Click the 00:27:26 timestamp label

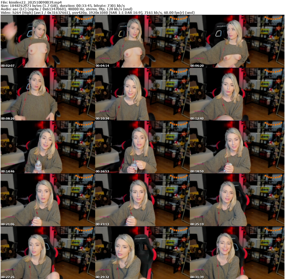8,277
